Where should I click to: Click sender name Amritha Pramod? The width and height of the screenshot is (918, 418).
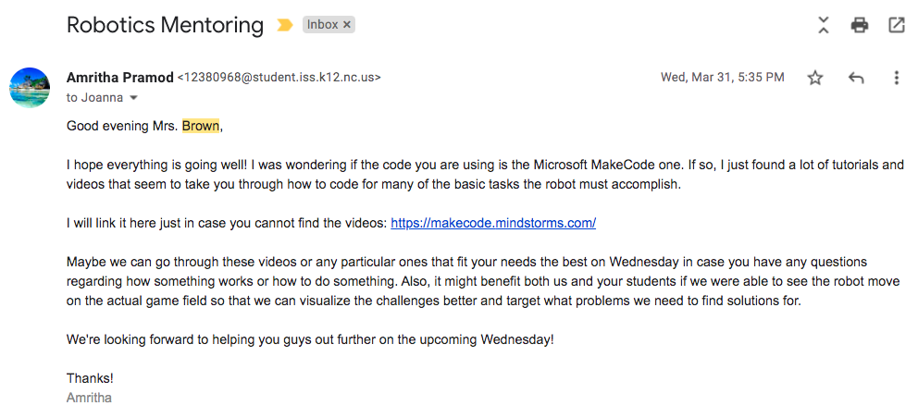coord(119,78)
